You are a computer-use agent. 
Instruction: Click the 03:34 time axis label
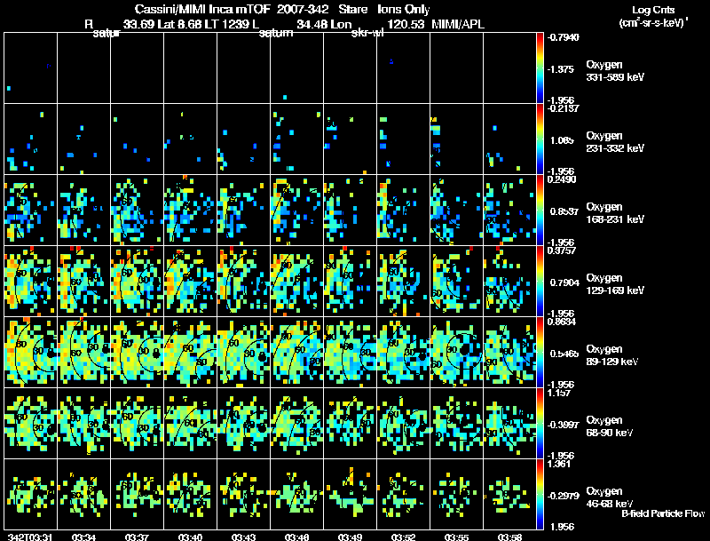(83, 537)
